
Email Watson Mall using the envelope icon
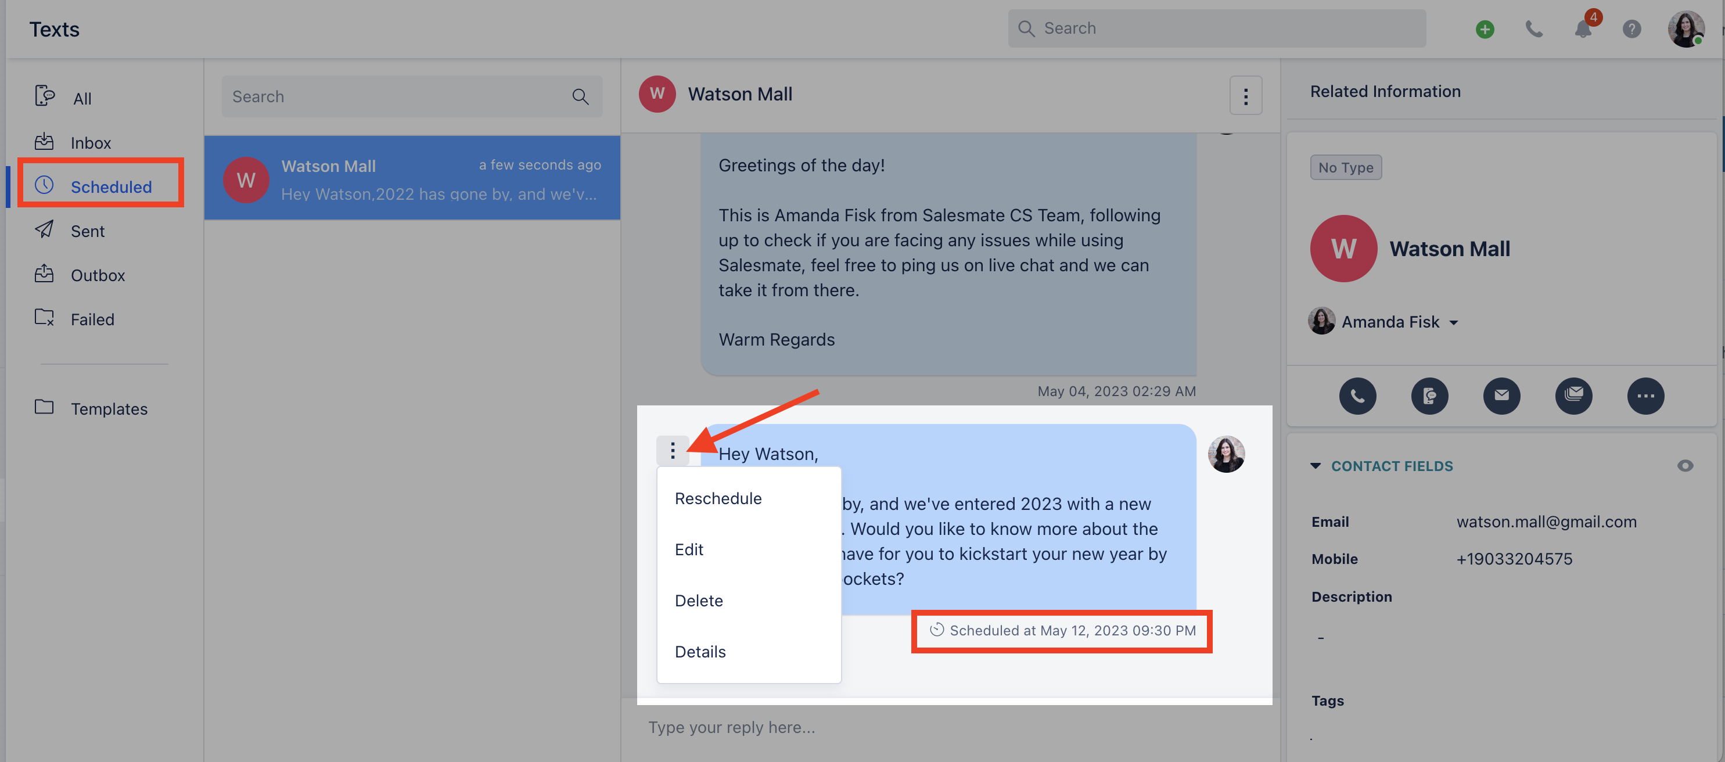[x=1502, y=396]
